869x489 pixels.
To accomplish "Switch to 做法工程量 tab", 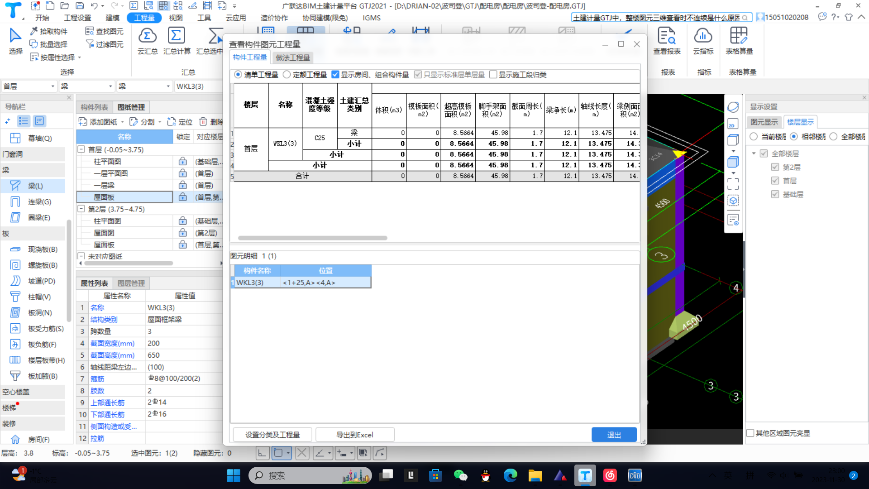I will point(293,58).
